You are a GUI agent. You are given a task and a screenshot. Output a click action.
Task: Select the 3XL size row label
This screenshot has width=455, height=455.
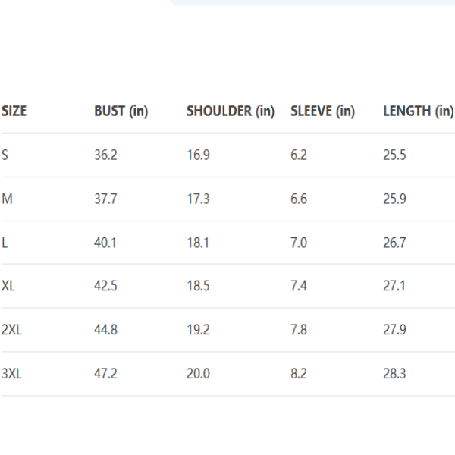pyautogui.click(x=12, y=374)
